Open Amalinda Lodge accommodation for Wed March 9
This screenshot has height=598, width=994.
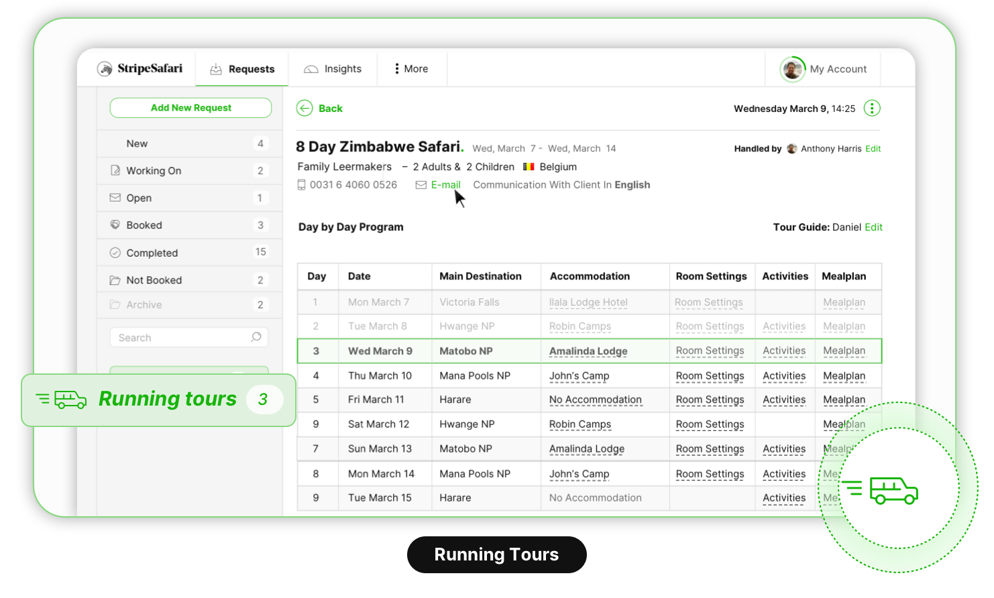[x=588, y=351]
